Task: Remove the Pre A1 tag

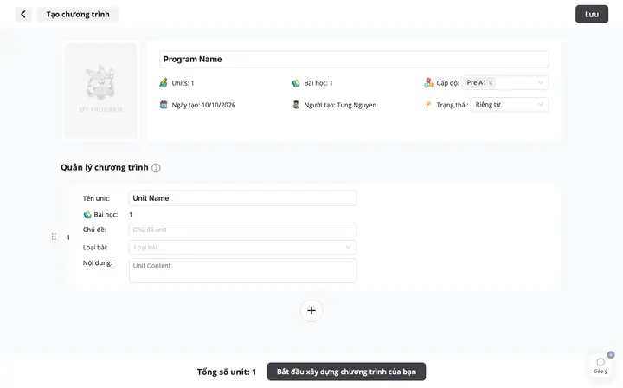Action: click(x=491, y=82)
